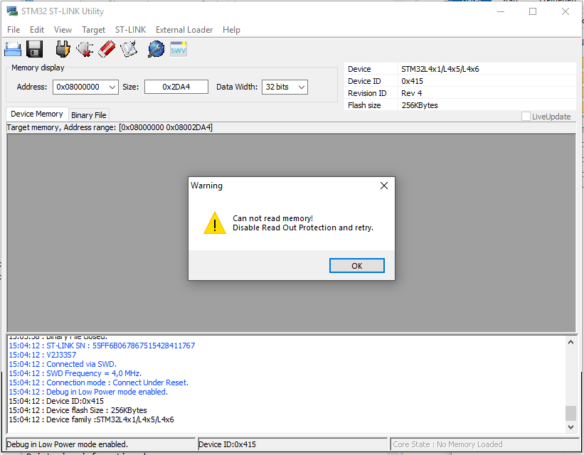Image resolution: width=584 pixels, height=455 pixels.
Task: Maximize the ST-LINK Utility window
Action: pos(533,11)
